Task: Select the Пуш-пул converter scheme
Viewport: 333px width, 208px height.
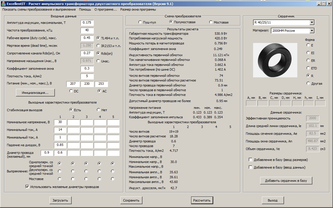Action: click(x=140, y=22)
